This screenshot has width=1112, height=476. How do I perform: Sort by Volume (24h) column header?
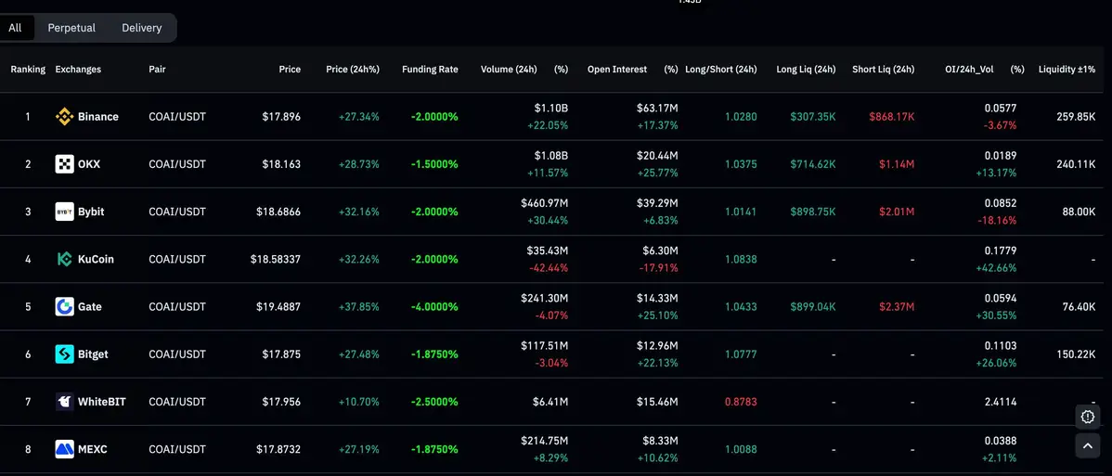[x=509, y=70]
